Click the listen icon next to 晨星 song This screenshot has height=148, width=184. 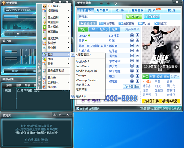(x=132, y=41)
